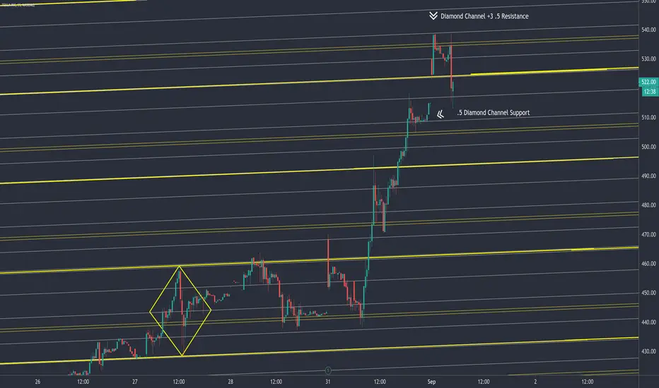Click the date label 27 on time axis
The width and height of the screenshot is (659, 388).
135,382
